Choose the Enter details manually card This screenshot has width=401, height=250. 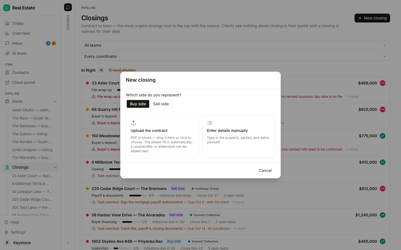point(239,137)
